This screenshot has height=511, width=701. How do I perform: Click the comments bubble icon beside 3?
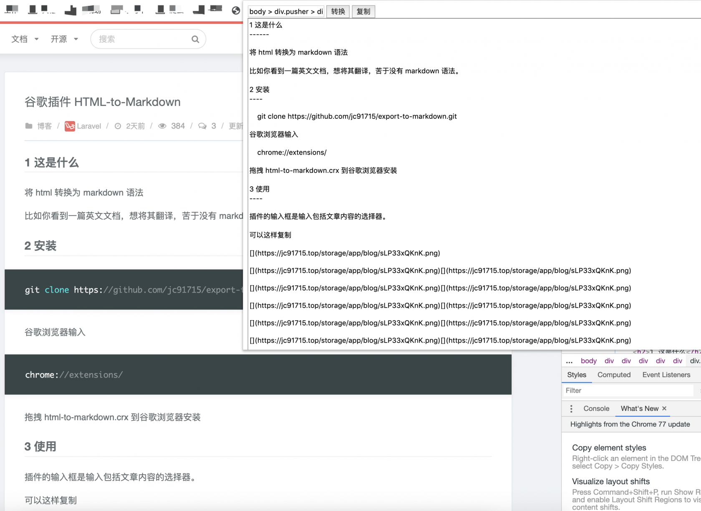[202, 126]
